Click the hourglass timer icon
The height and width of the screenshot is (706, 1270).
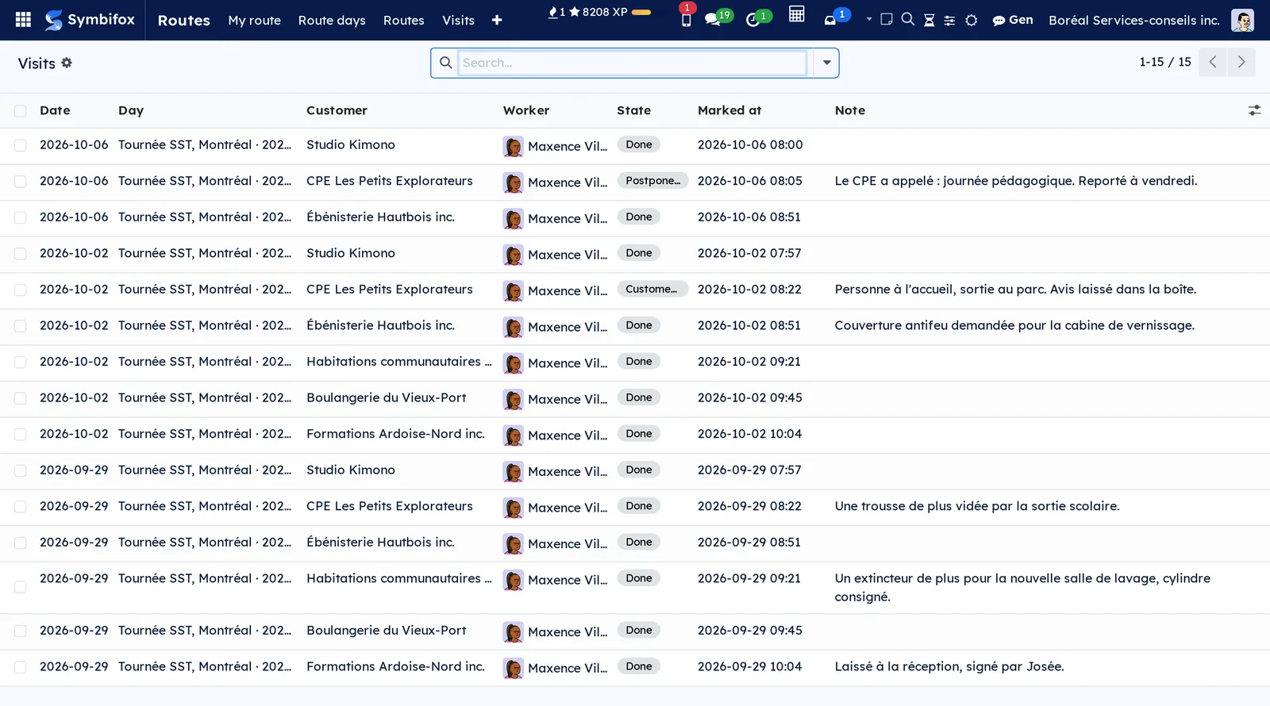pyautogui.click(x=929, y=20)
